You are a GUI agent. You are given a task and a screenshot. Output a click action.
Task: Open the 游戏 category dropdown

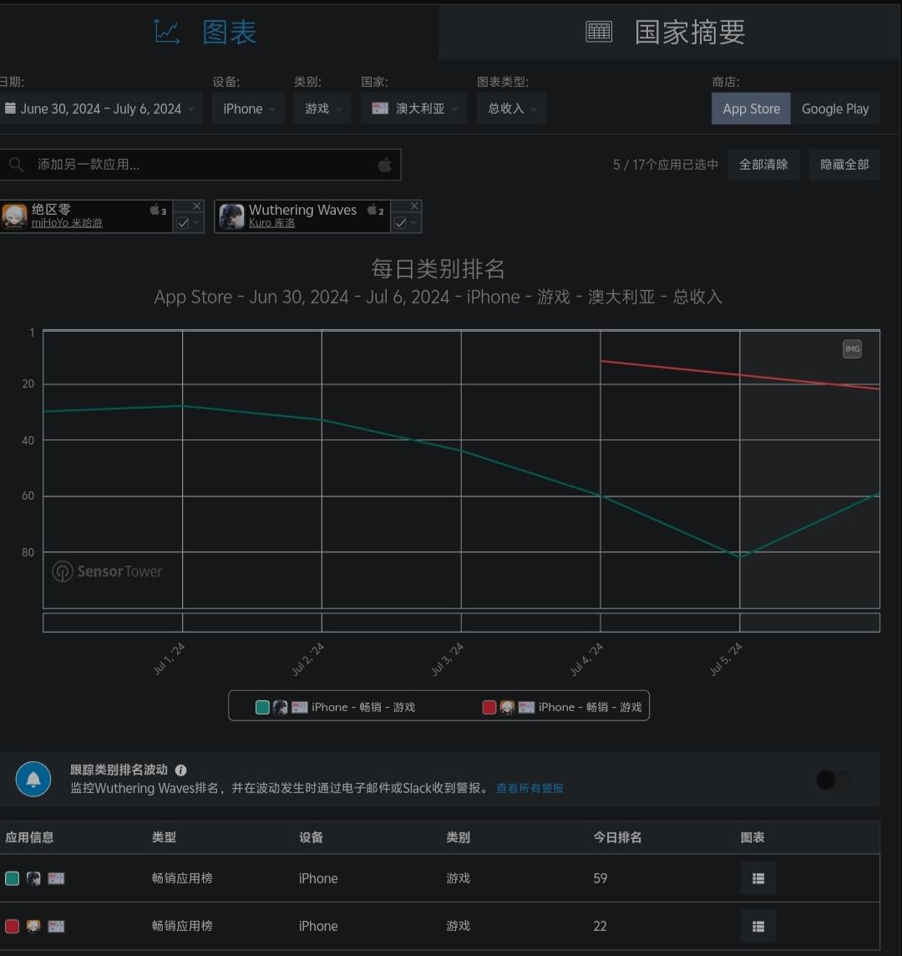click(322, 109)
